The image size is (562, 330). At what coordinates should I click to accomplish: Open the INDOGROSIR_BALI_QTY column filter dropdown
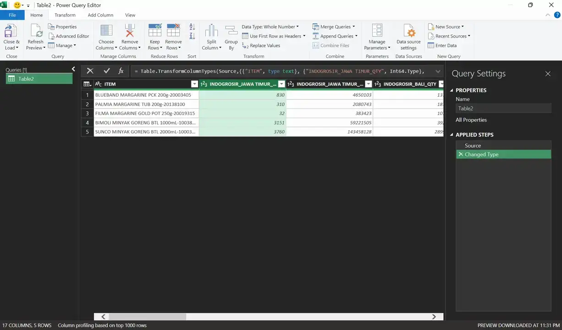click(441, 84)
